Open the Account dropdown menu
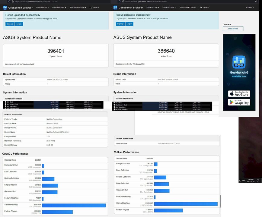Viewport: 262px width, 217px height. (250, 8)
